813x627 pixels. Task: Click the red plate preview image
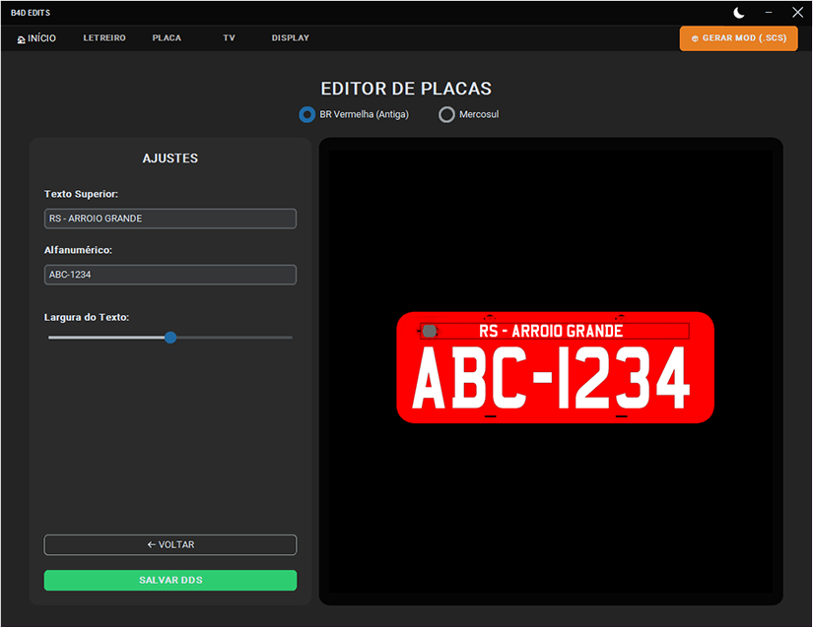point(556,367)
